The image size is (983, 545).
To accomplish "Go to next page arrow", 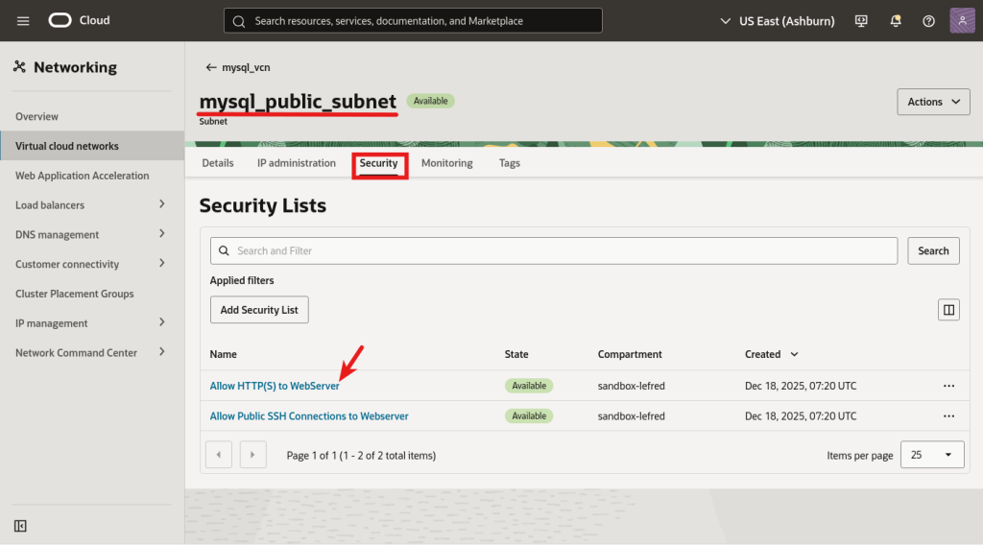I will click(252, 455).
